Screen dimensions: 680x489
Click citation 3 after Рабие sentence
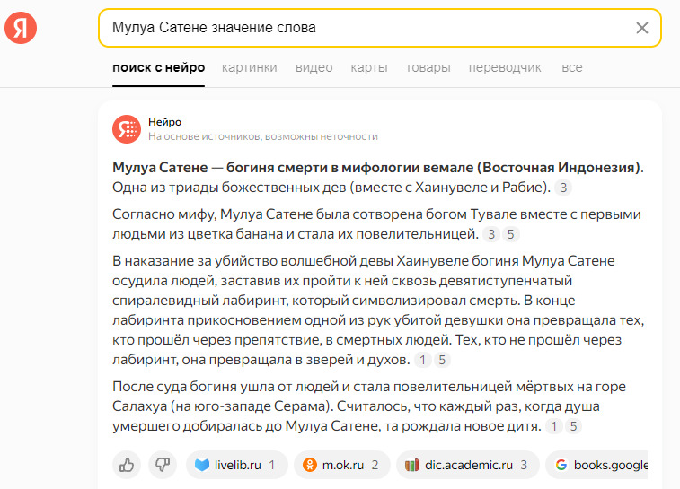563,188
